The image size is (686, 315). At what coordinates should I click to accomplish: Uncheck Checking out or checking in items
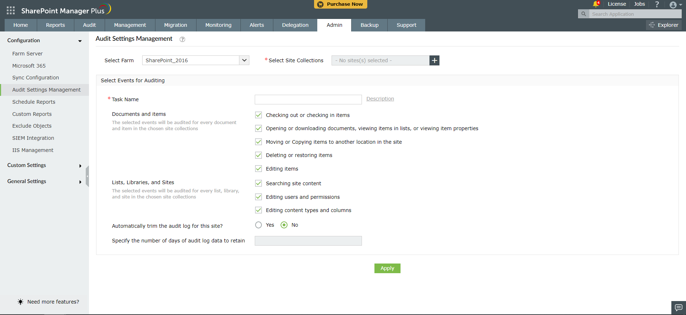(x=258, y=115)
